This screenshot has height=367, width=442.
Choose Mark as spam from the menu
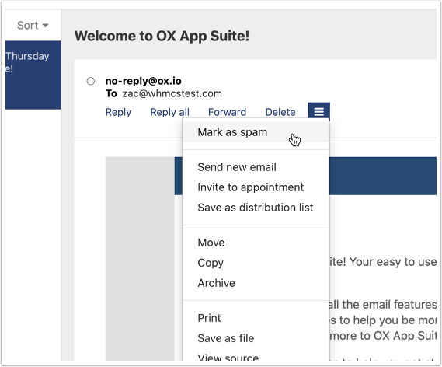256,132
